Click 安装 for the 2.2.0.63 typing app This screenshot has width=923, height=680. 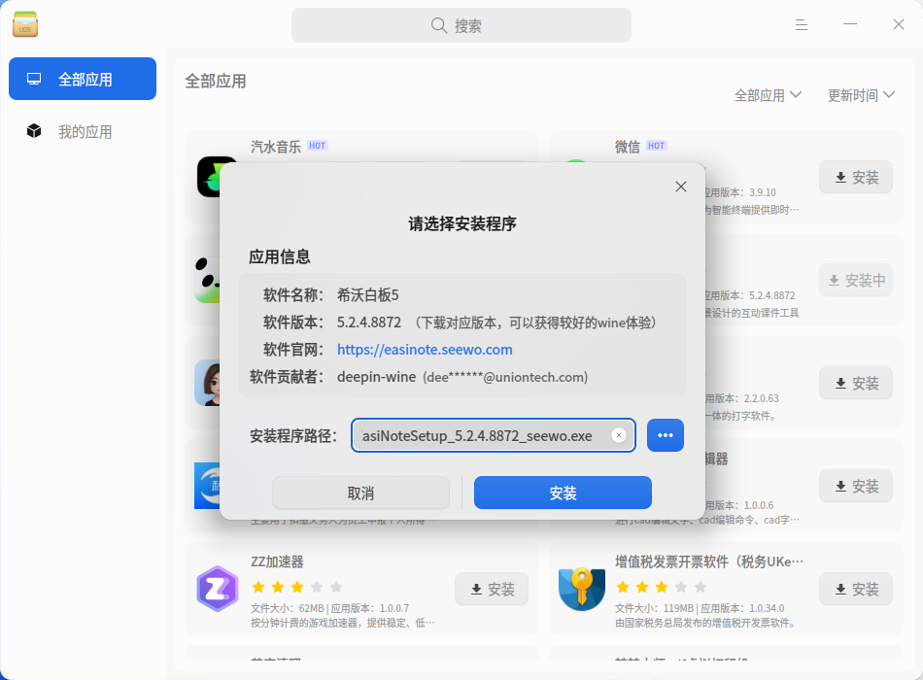856,384
